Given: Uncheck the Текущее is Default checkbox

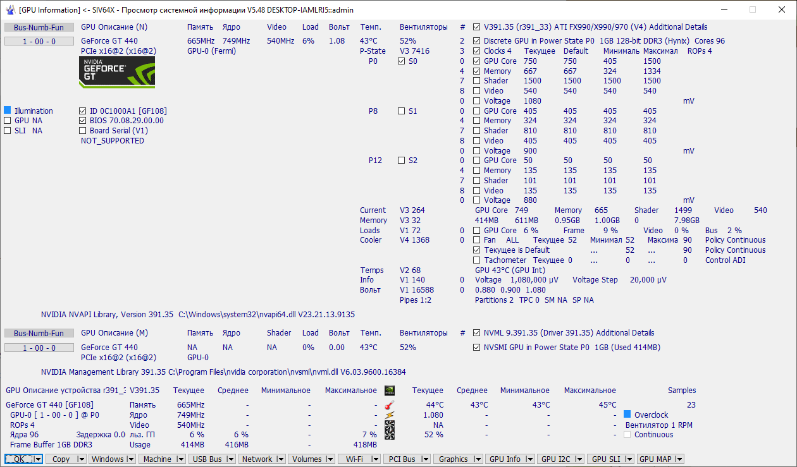Looking at the screenshot, I should tap(477, 250).
